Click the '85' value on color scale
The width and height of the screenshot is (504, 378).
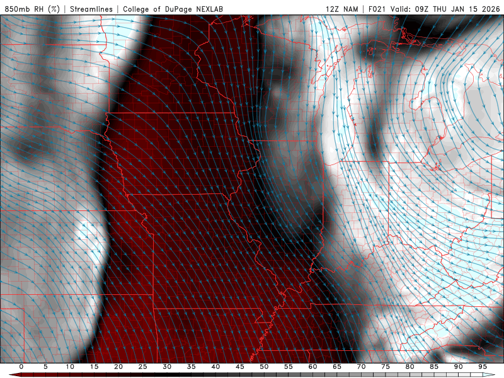[x=434, y=367]
